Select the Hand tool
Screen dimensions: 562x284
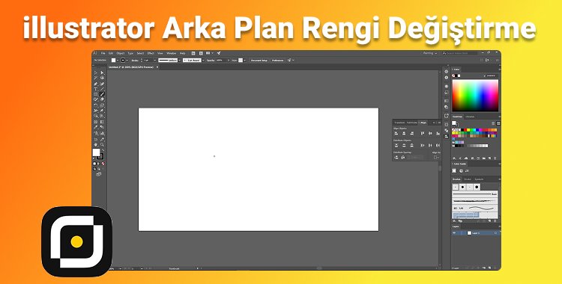click(x=96, y=144)
